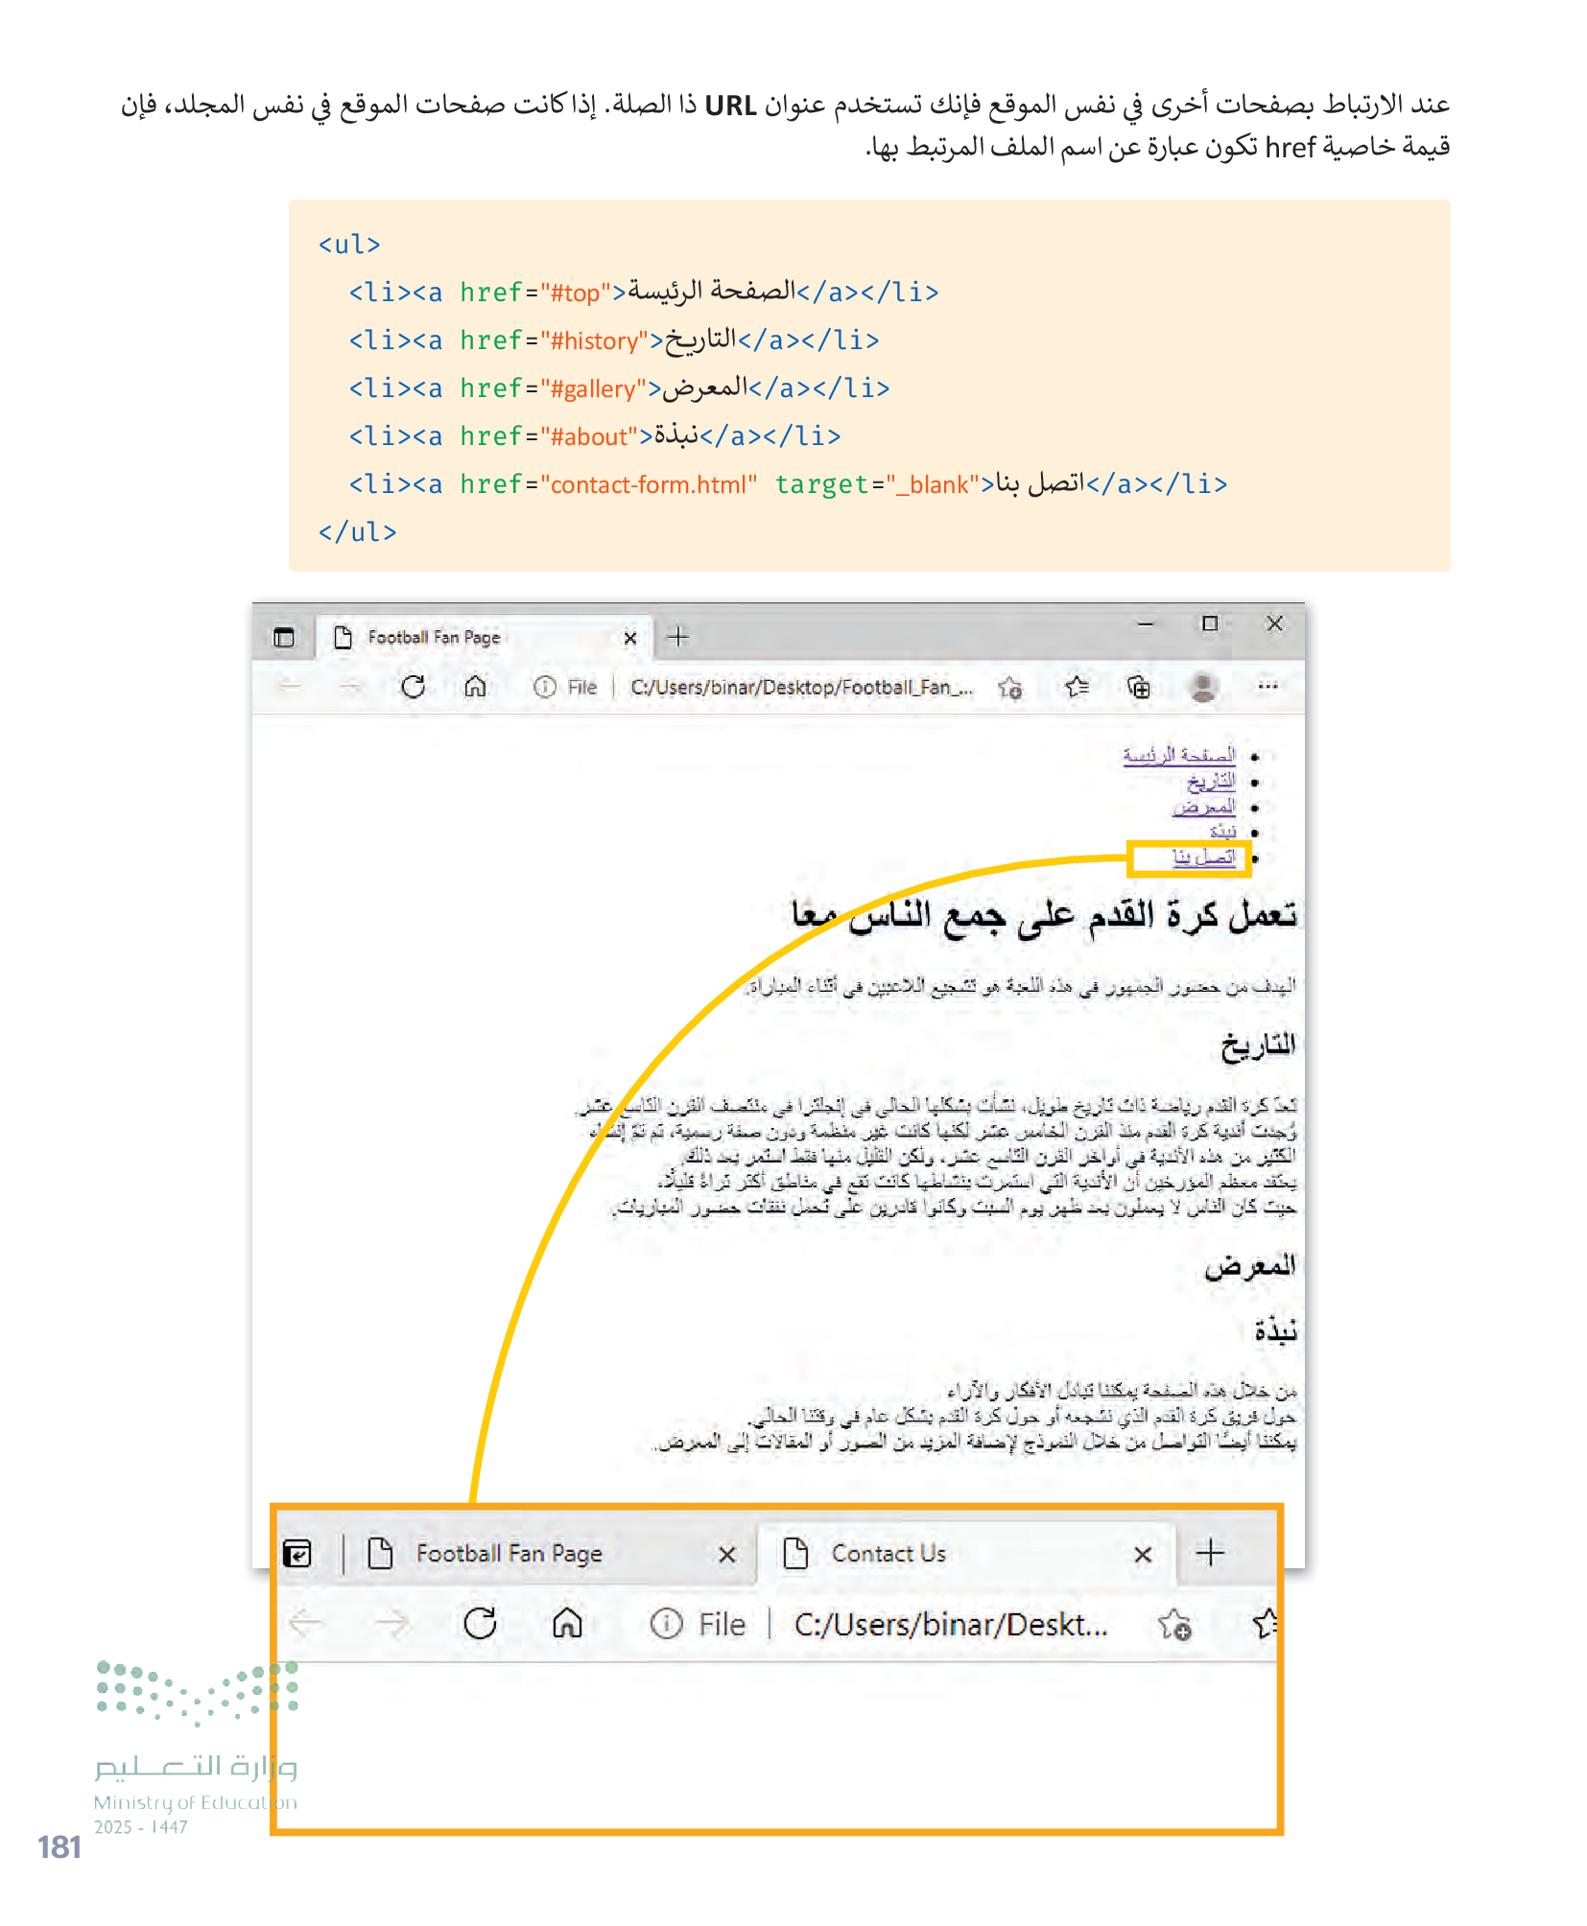
Task: Close the Contact Us tab
Action: [1143, 1554]
